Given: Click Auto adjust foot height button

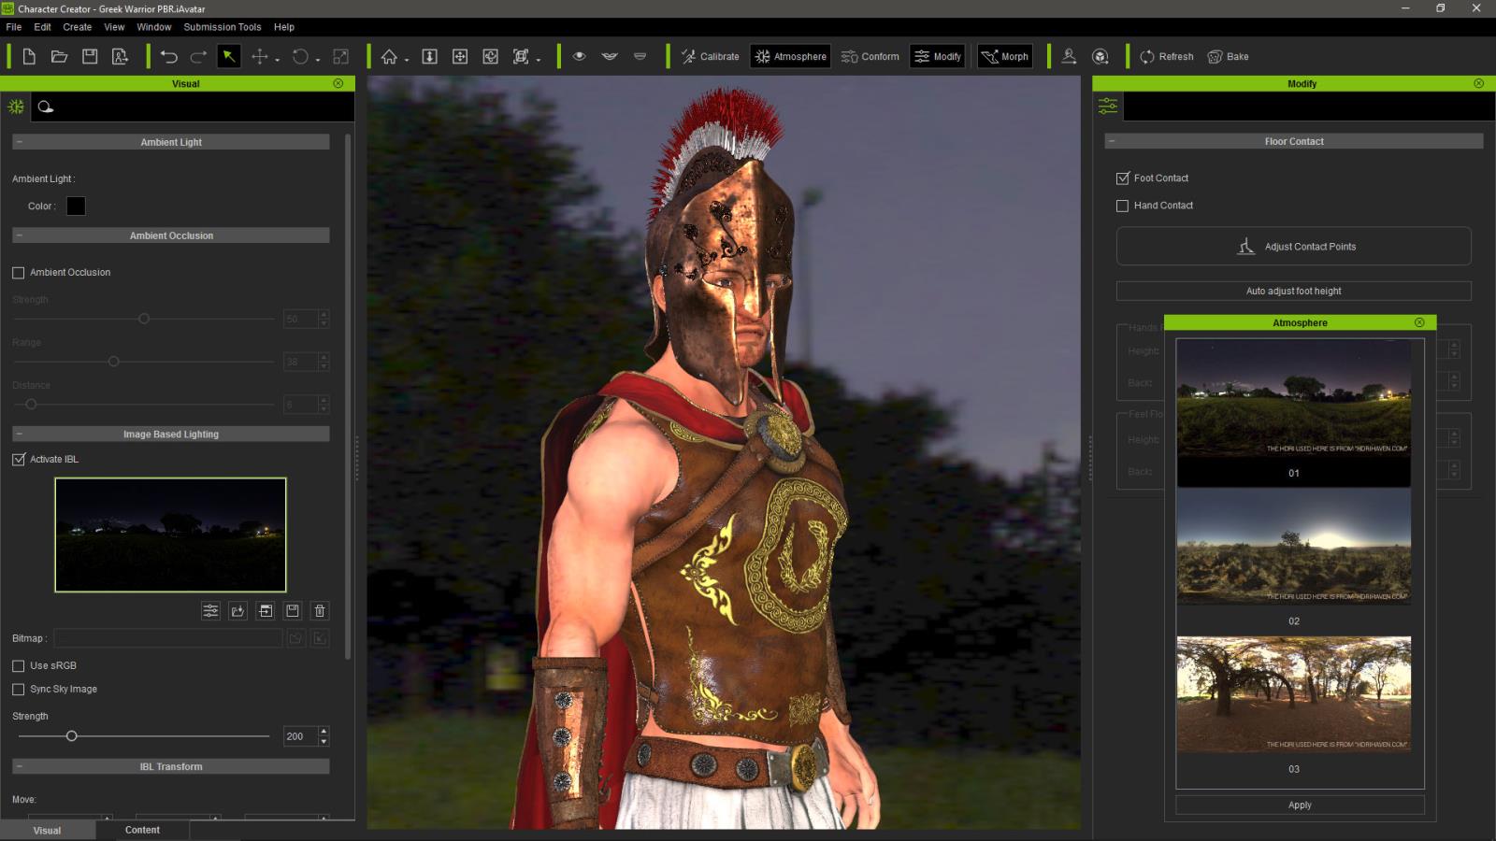Looking at the screenshot, I should coord(1293,291).
